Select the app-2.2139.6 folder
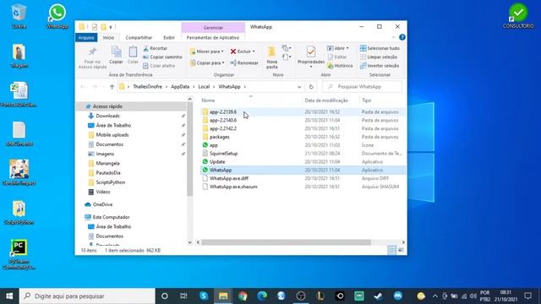 point(223,112)
